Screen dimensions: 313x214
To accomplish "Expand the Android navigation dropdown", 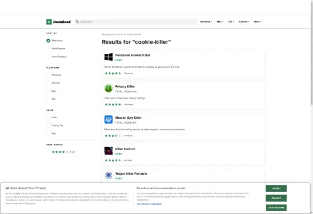I will coord(244,22).
